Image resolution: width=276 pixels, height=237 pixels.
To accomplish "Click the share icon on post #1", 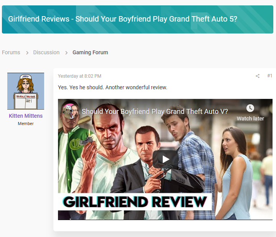I will coord(258,76).
